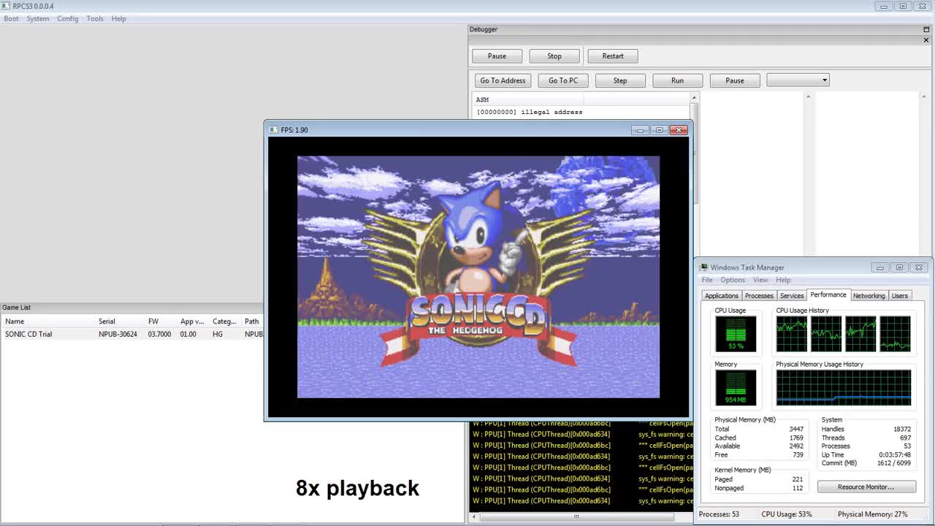Click the game window icon beside FPS title
The image size is (935, 526).
pyautogui.click(x=274, y=130)
